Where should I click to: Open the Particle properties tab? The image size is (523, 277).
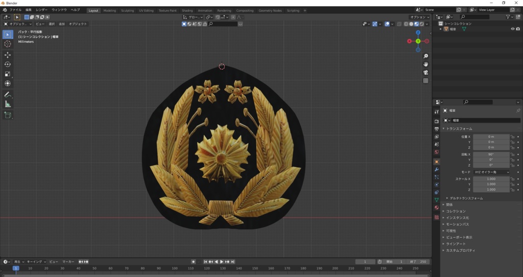[437, 177]
